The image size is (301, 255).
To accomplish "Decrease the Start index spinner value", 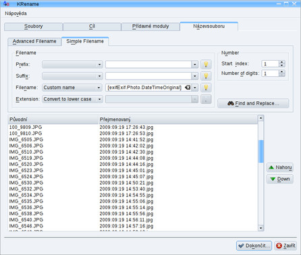I will click(282, 65).
